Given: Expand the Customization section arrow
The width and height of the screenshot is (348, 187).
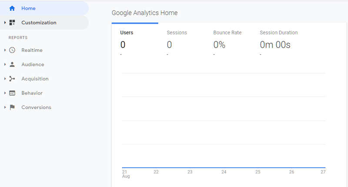Looking at the screenshot, I should point(5,23).
